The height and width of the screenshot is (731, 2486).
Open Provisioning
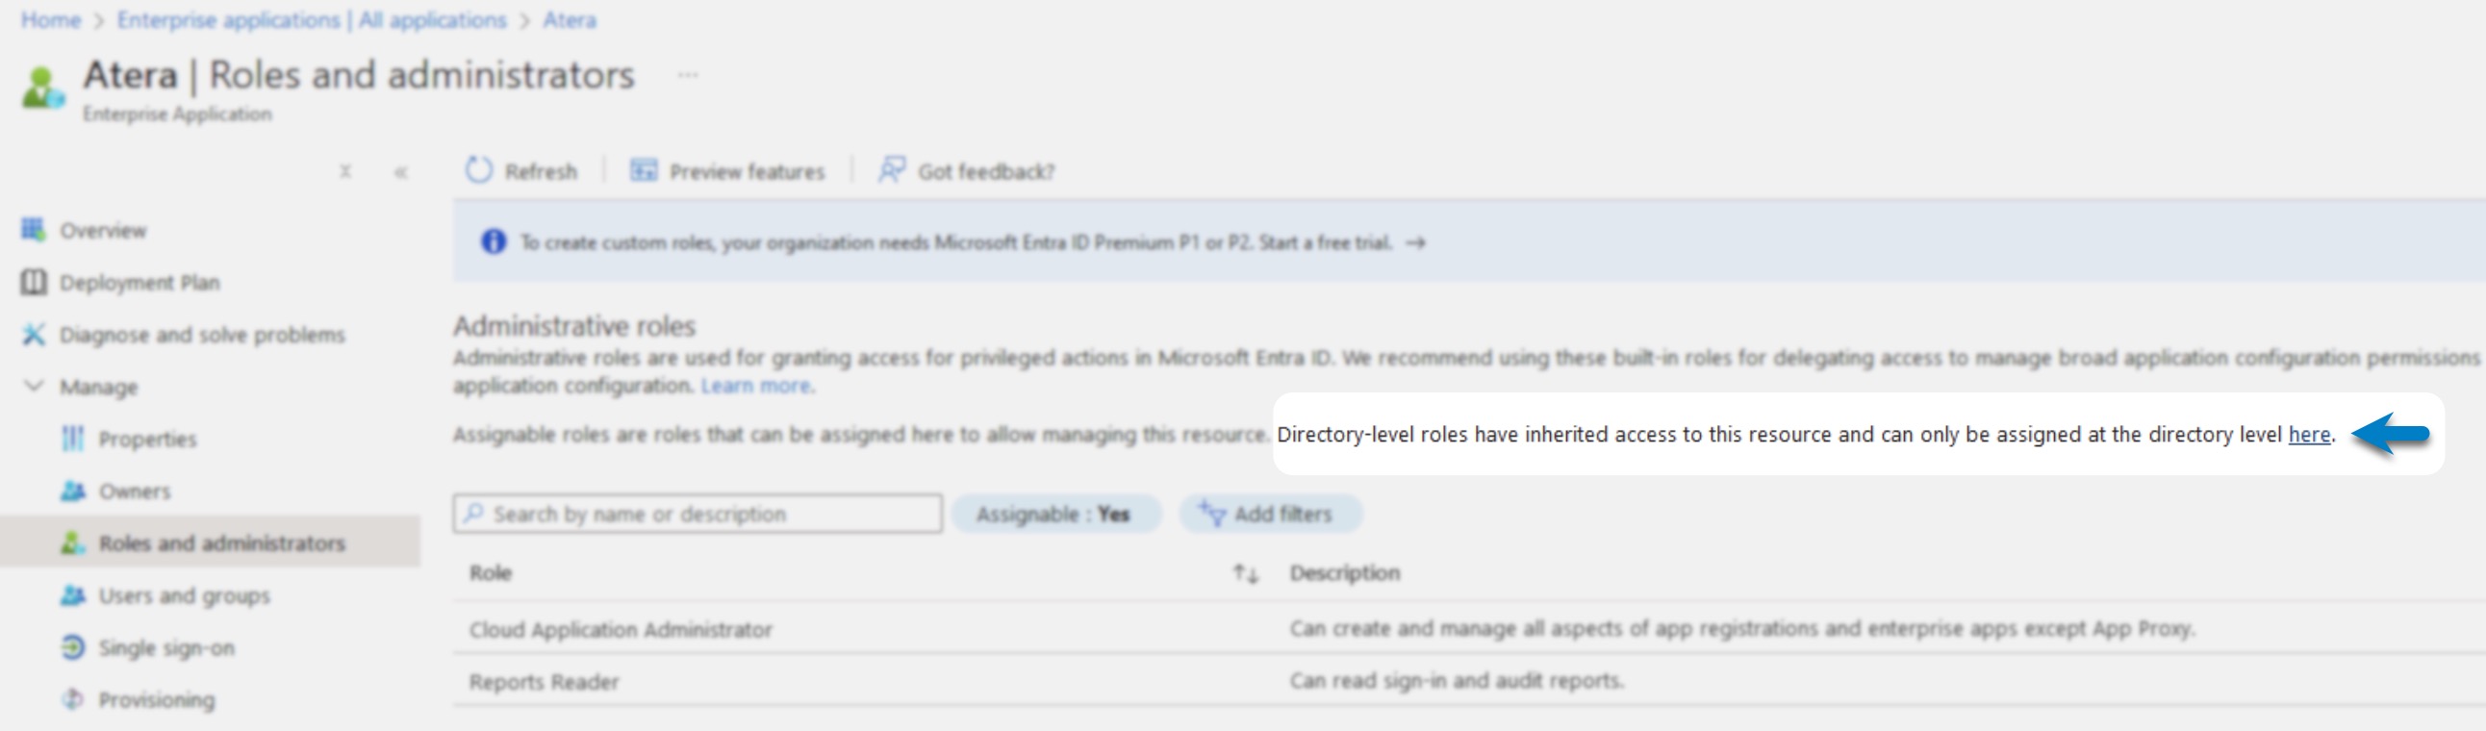pyautogui.click(x=158, y=700)
